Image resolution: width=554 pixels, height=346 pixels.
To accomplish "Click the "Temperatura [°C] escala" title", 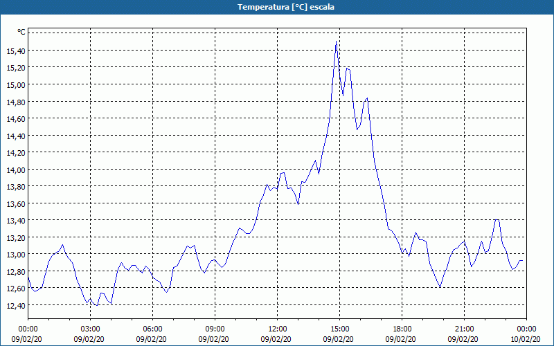I will pos(286,7).
